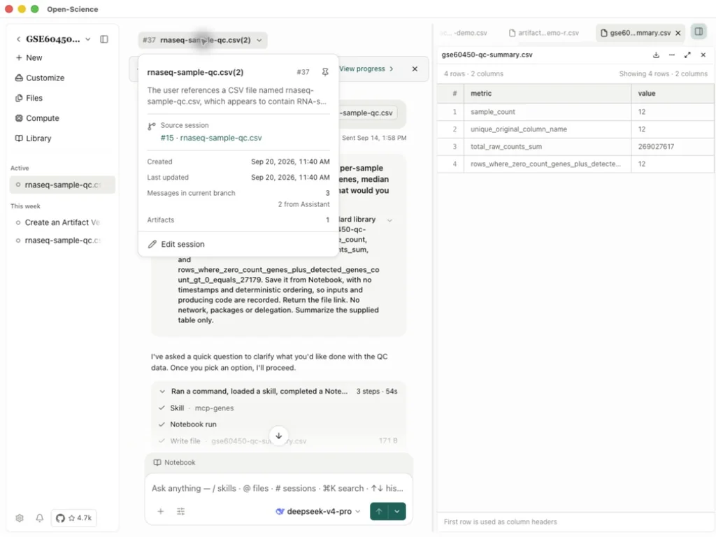Go back using the arrow beside GSE60450
This screenshot has width=716, height=537.
click(x=18, y=39)
